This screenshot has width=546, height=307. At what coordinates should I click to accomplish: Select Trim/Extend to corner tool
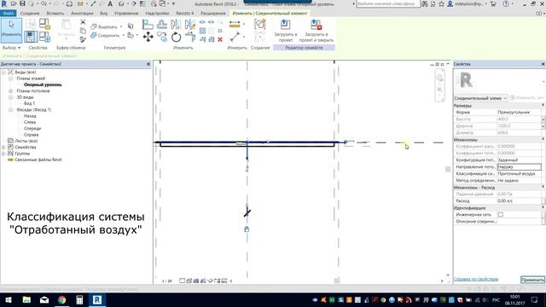pyautogui.click(x=190, y=37)
